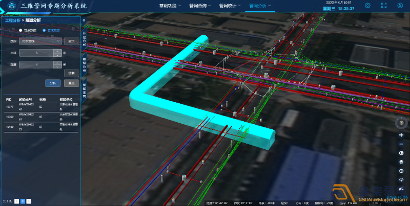Click the zoom out minus icon
The height and width of the screenshot is (206, 410).
click(x=401, y=144)
